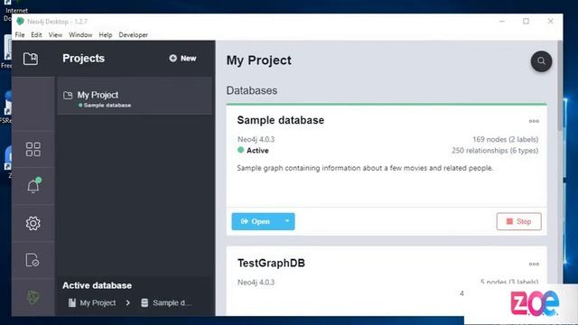Click the '250 relationships (6 types)' text
The height and width of the screenshot is (325, 578).
(x=495, y=151)
